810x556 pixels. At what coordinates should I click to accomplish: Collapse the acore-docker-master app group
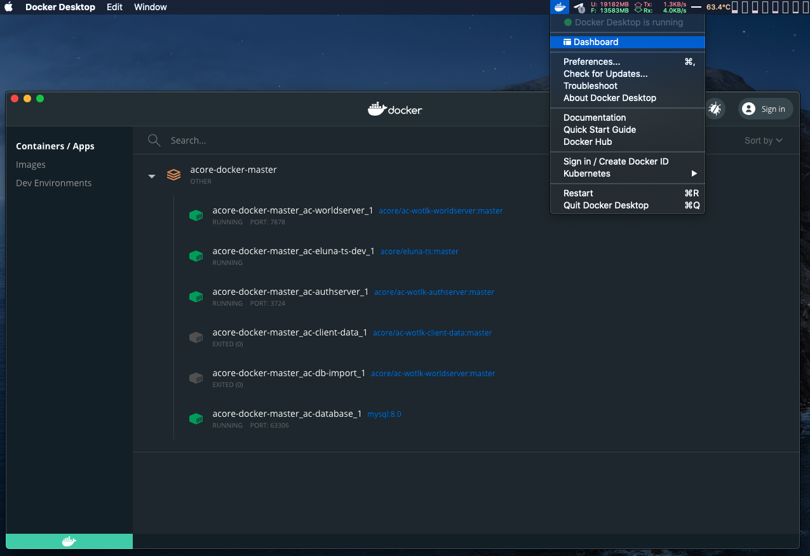[151, 176]
